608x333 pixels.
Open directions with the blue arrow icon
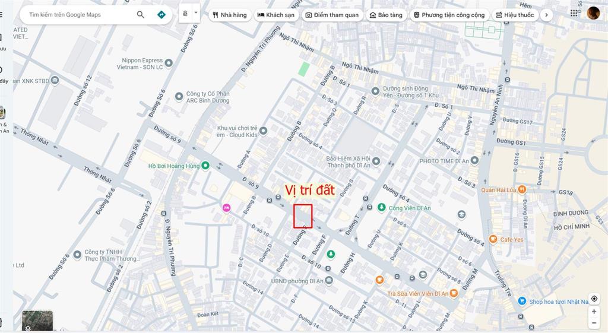pos(161,15)
